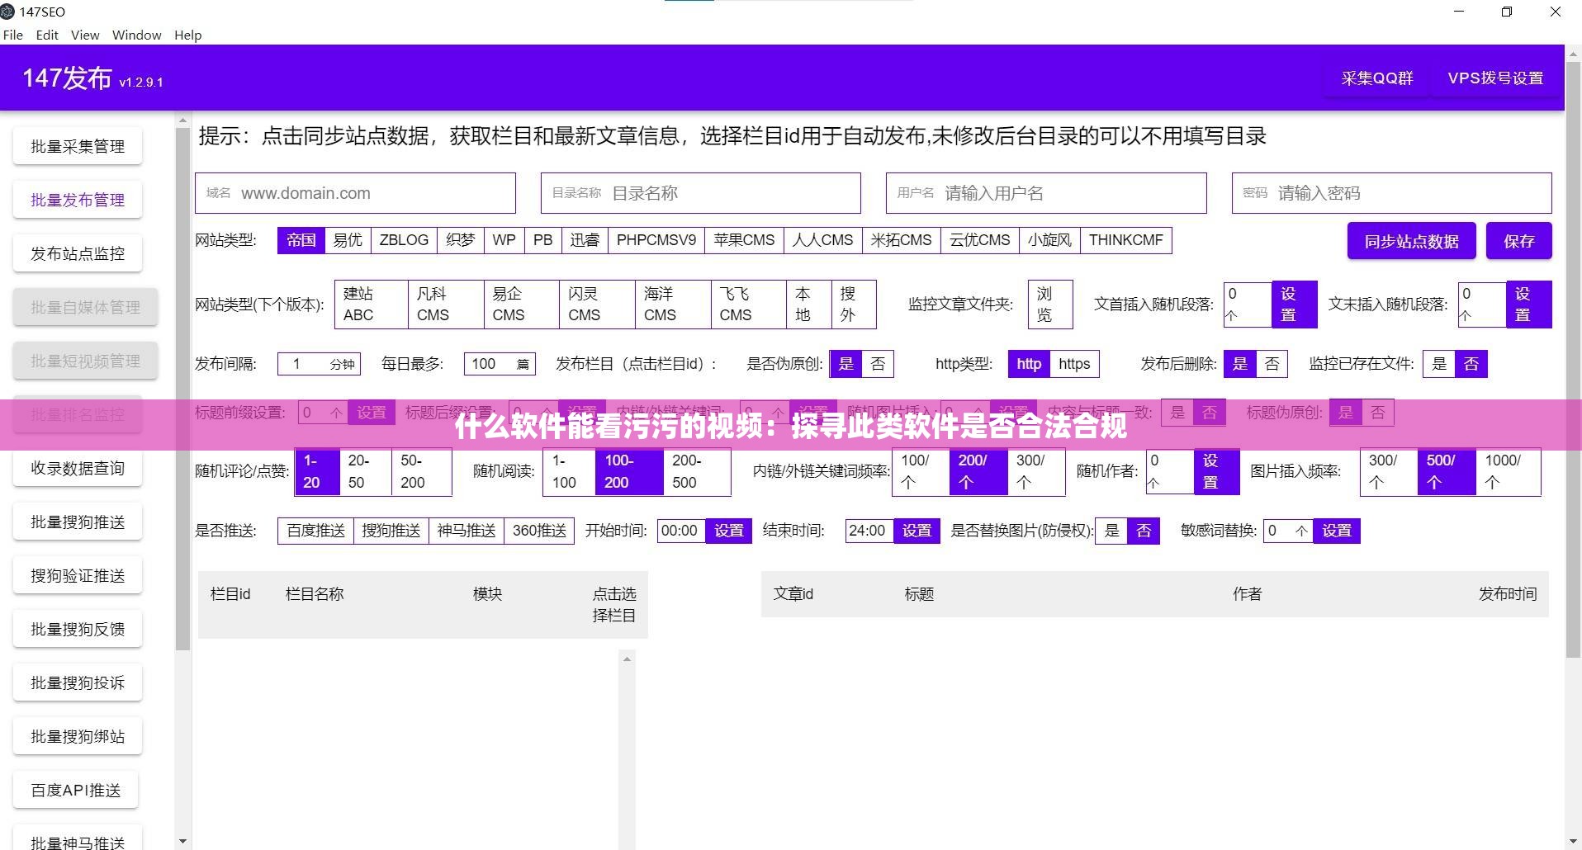Open 采集QQ群 at the top right
This screenshot has width=1582, height=850.
pyautogui.click(x=1376, y=78)
